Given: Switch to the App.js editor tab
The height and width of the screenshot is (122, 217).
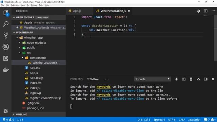Looking at the screenshot, I should pos(80,11).
